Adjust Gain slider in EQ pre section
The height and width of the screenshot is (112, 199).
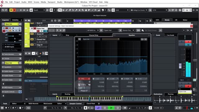pos(84,88)
